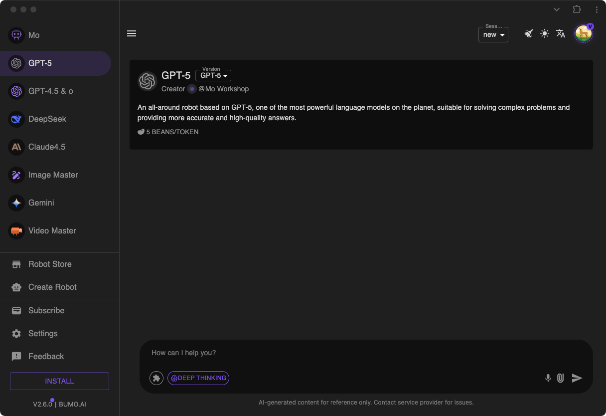Select the DeepSeek robot in the sidebar

click(47, 119)
